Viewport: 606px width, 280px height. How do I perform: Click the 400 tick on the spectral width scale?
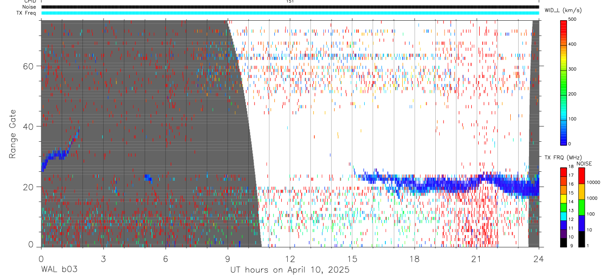tap(573, 44)
